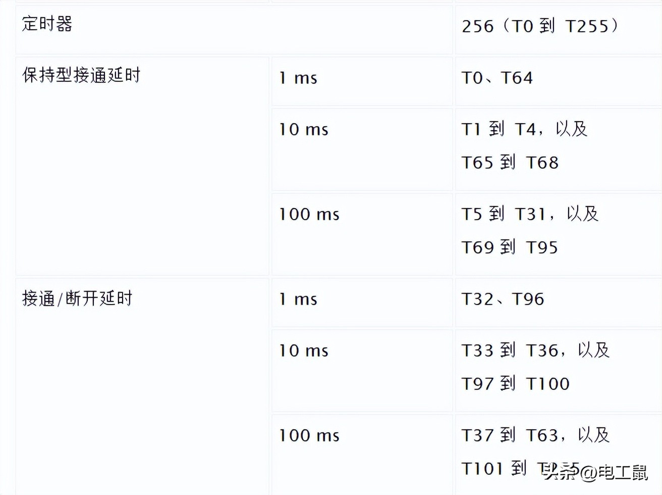Screen dimensions: 662x495
Task: Click the T97 到 T100 text
Action: pos(516,384)
